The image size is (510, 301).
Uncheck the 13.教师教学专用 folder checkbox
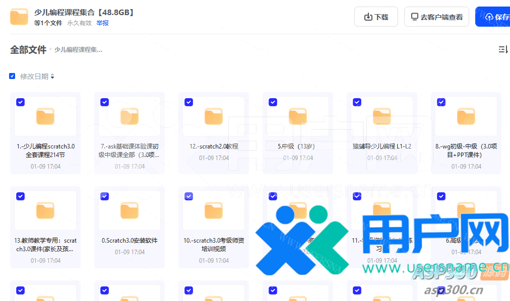[x=21, y=196]
